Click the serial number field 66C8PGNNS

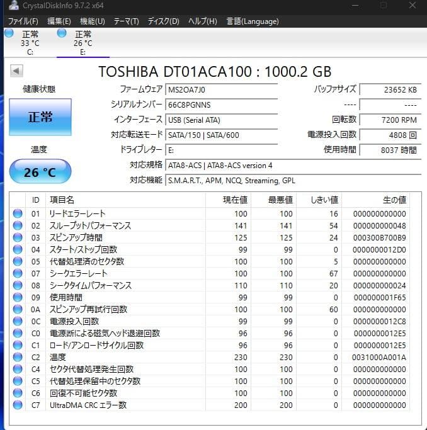pyautogui.click(x=221, y=105)
